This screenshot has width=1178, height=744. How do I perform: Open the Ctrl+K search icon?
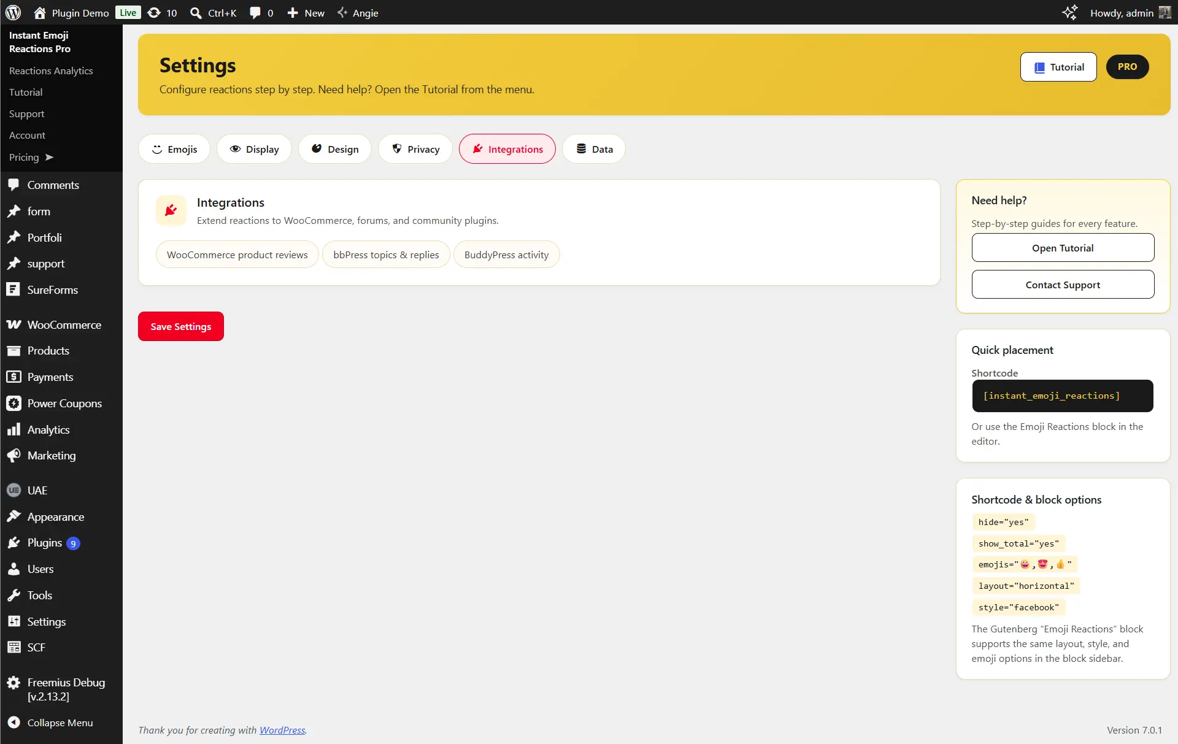click(x=196, y=13)
